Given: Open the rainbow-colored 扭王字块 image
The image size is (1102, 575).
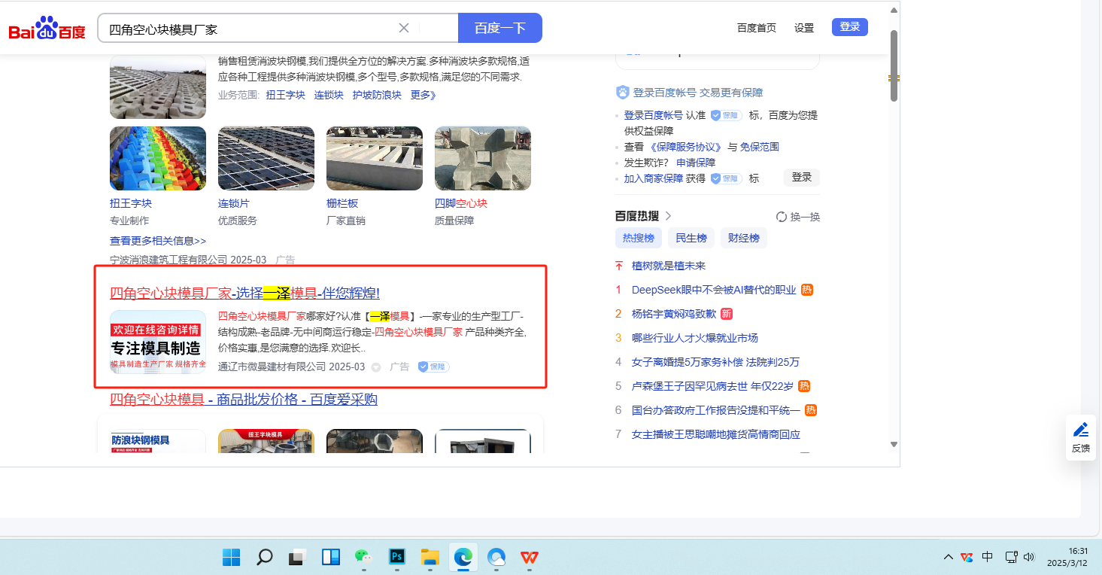Looking at the screenshot, I should (158, 158).
